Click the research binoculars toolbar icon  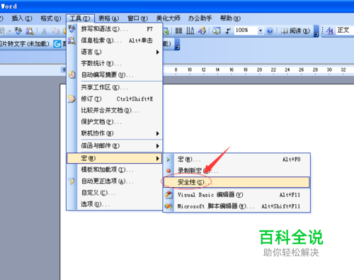30,30
